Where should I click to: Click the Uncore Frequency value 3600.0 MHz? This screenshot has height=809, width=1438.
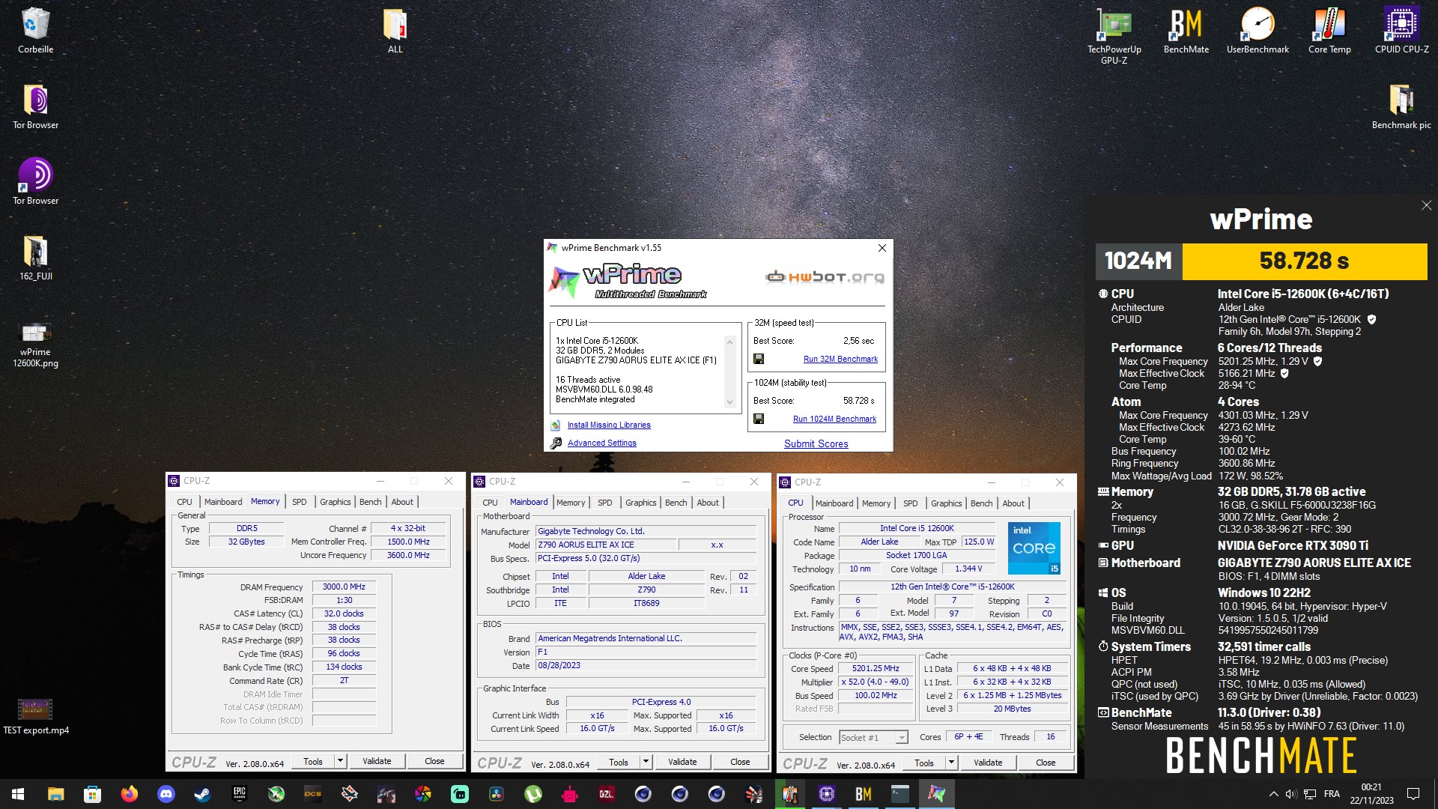click(408, 555)
